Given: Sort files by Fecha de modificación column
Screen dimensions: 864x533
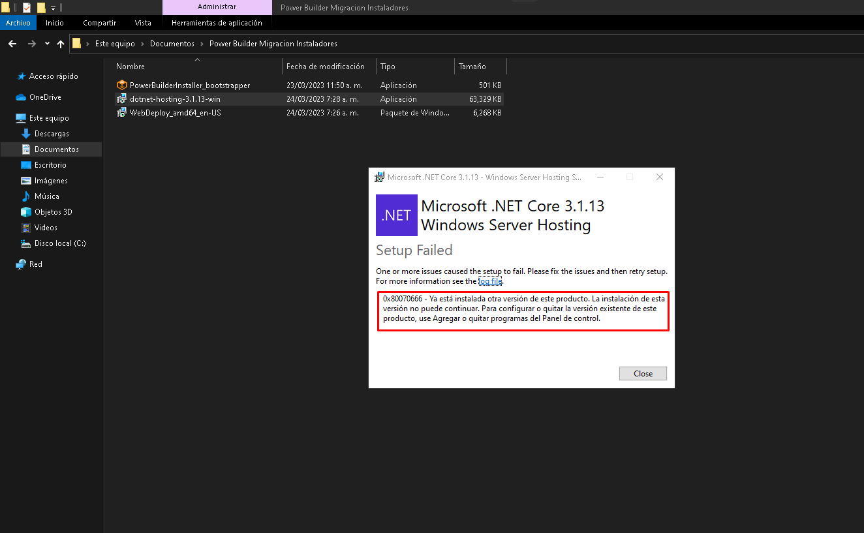Looking at the screenshot, I should pyautogui.click(x=325, y=67).
